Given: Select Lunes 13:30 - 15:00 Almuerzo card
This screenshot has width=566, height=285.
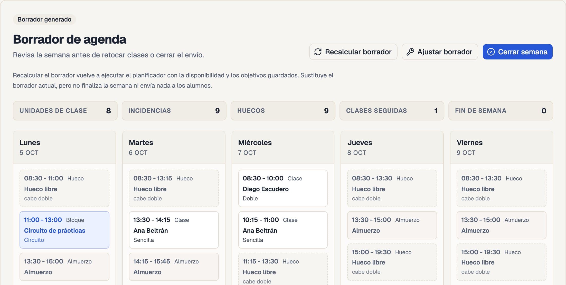Looking at the screenshot, I should click(x=64, y=267).
